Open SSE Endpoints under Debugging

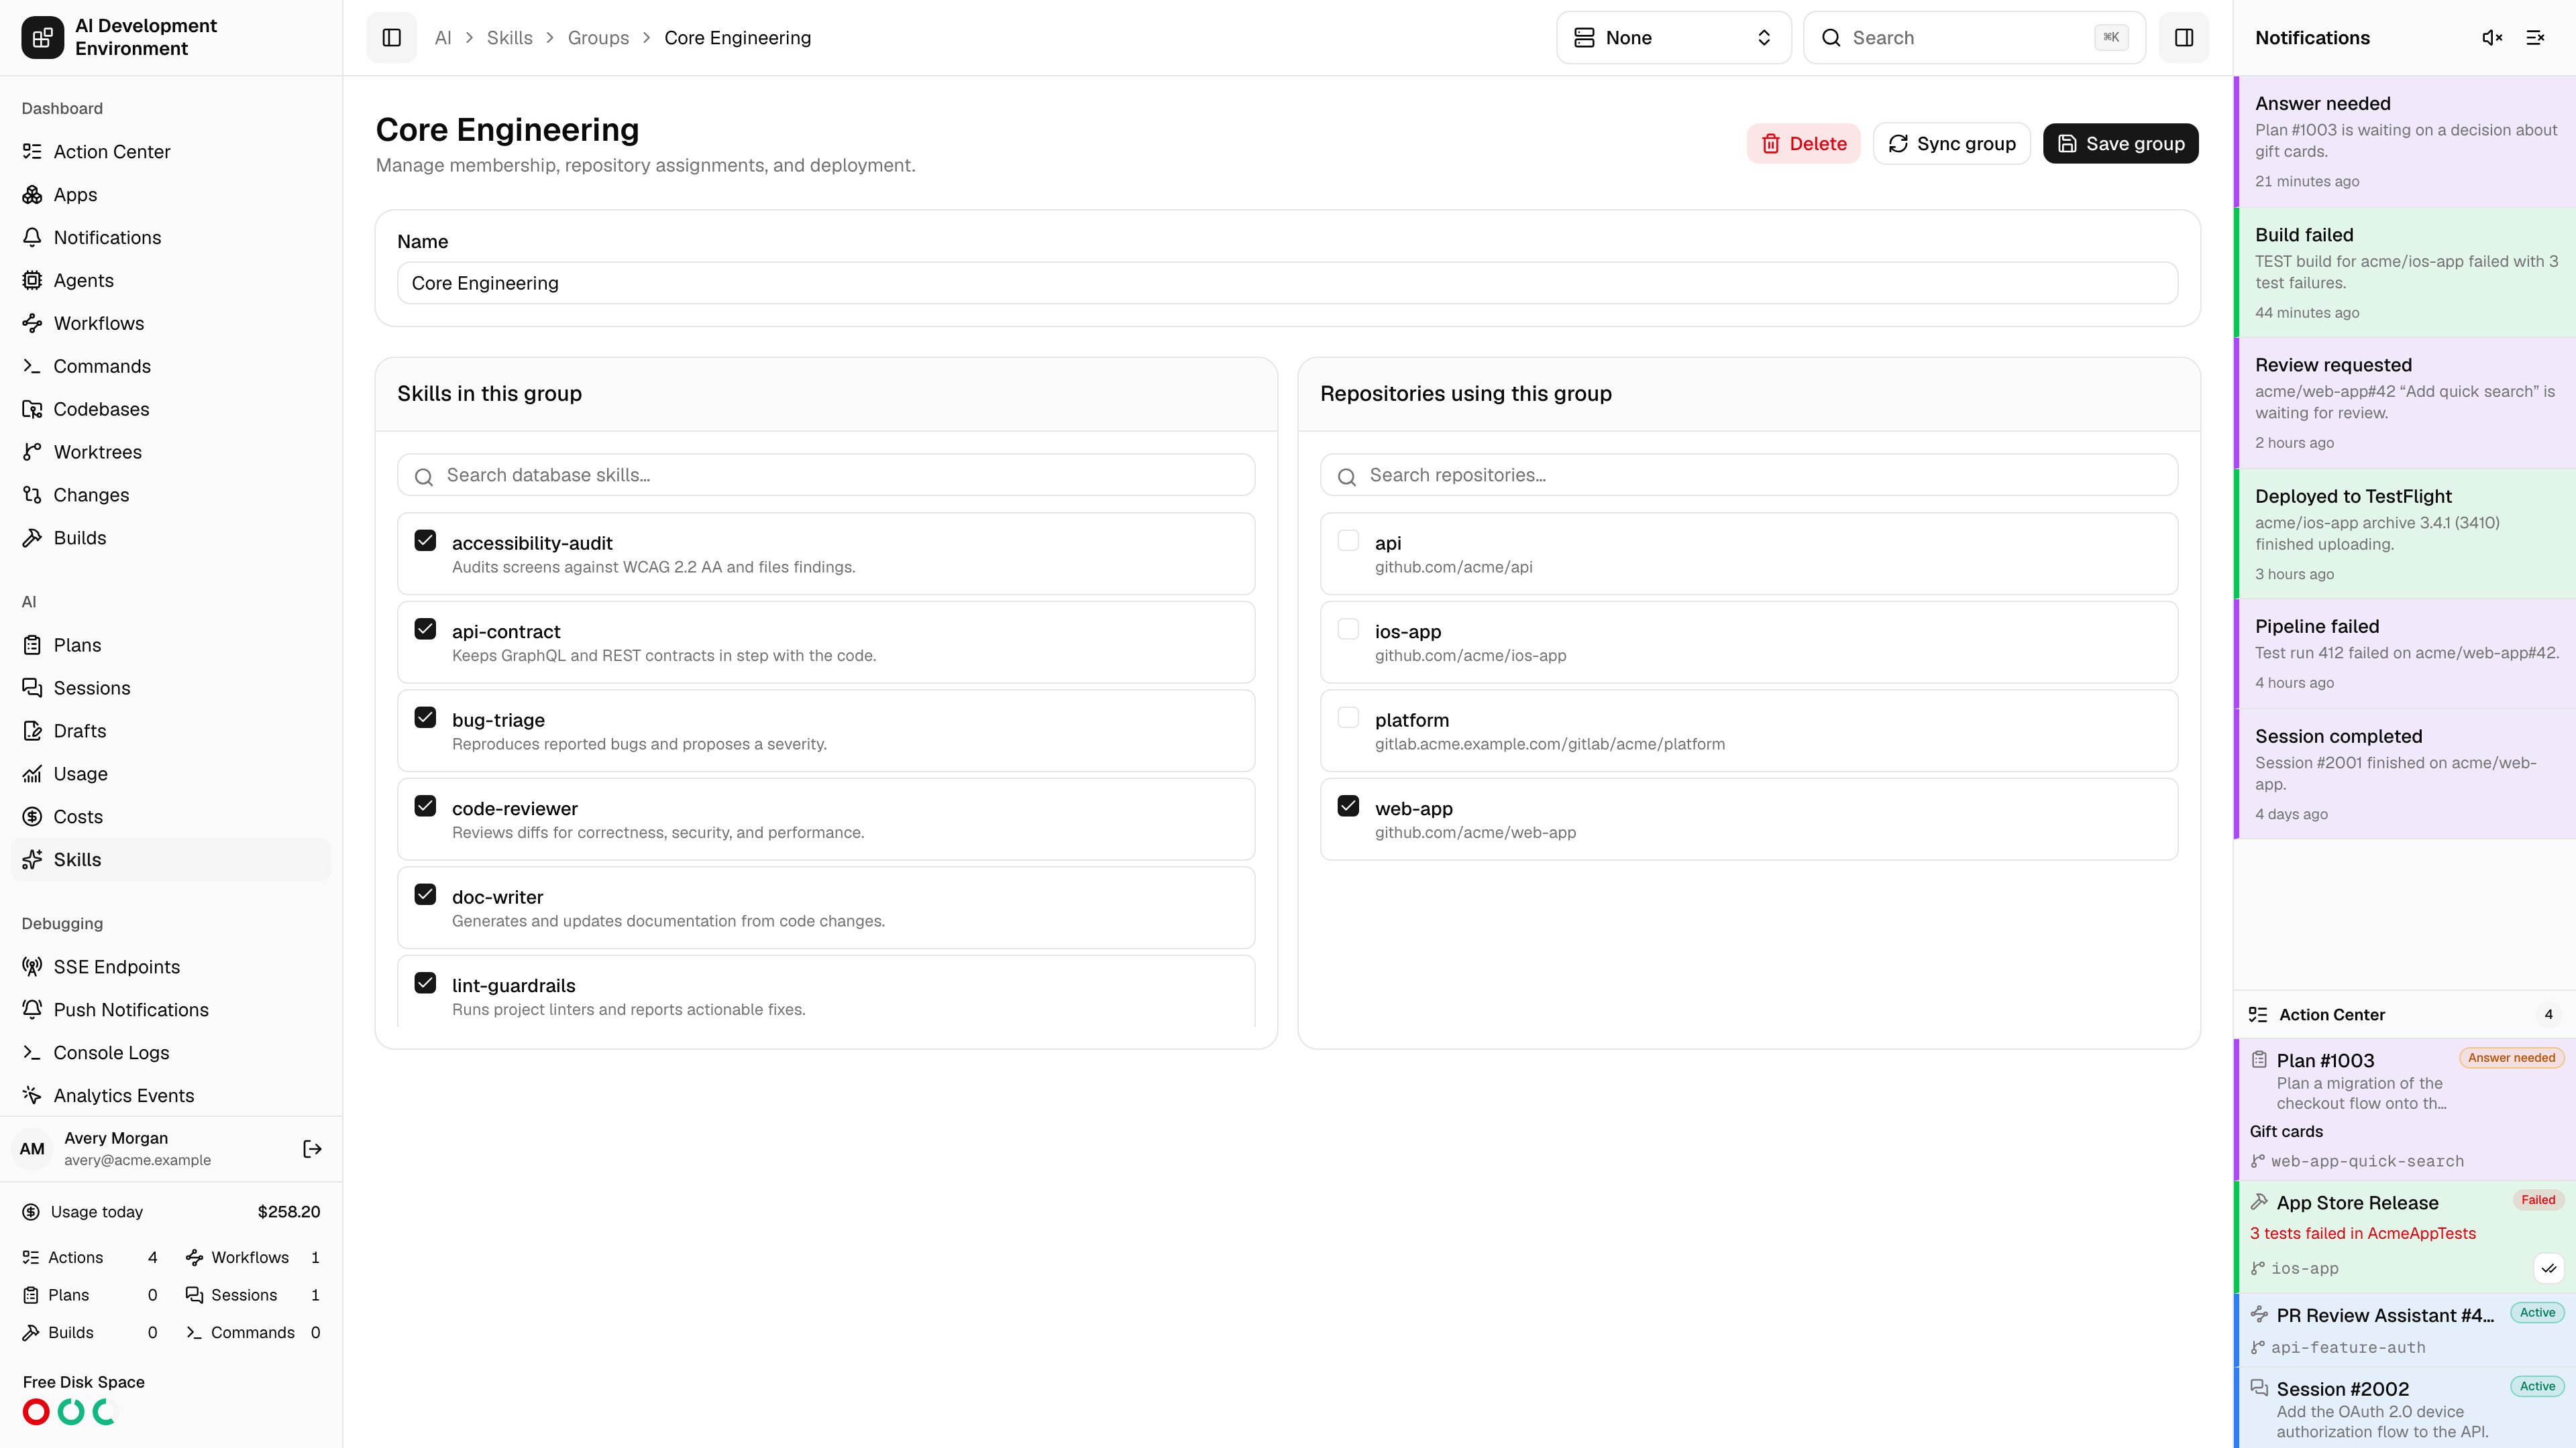(171, 967)
